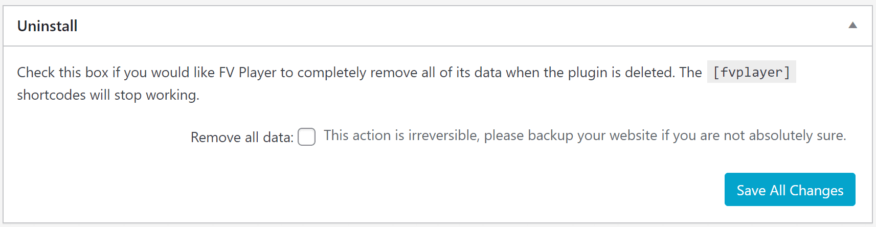Click "backup your website" in the warning
The image size is (876, 227).
[x=592, y=135]
